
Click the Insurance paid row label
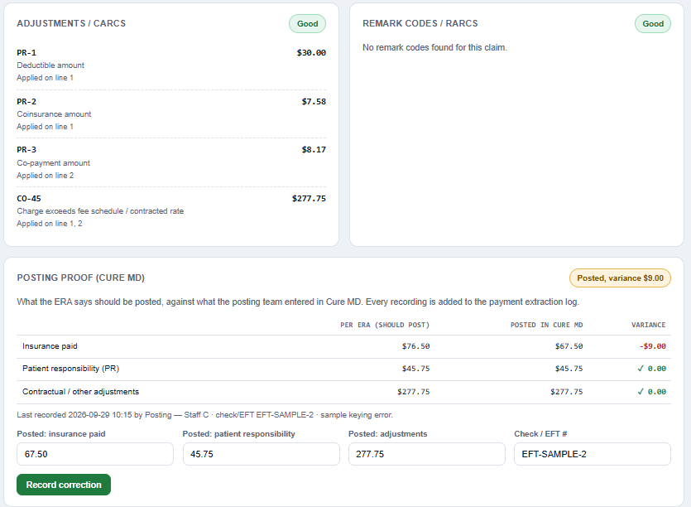(x=50, y=346)
